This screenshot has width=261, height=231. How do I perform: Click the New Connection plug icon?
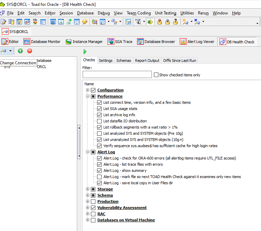[x=186, y=22]
